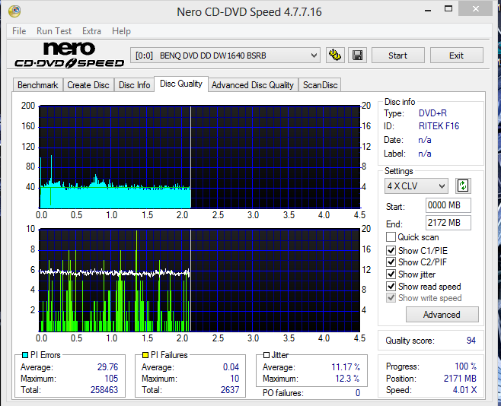This screenshot has height=406, width=501.
Task: Click the disabled Show write speed checkbox
Action: tap(391, 298)
